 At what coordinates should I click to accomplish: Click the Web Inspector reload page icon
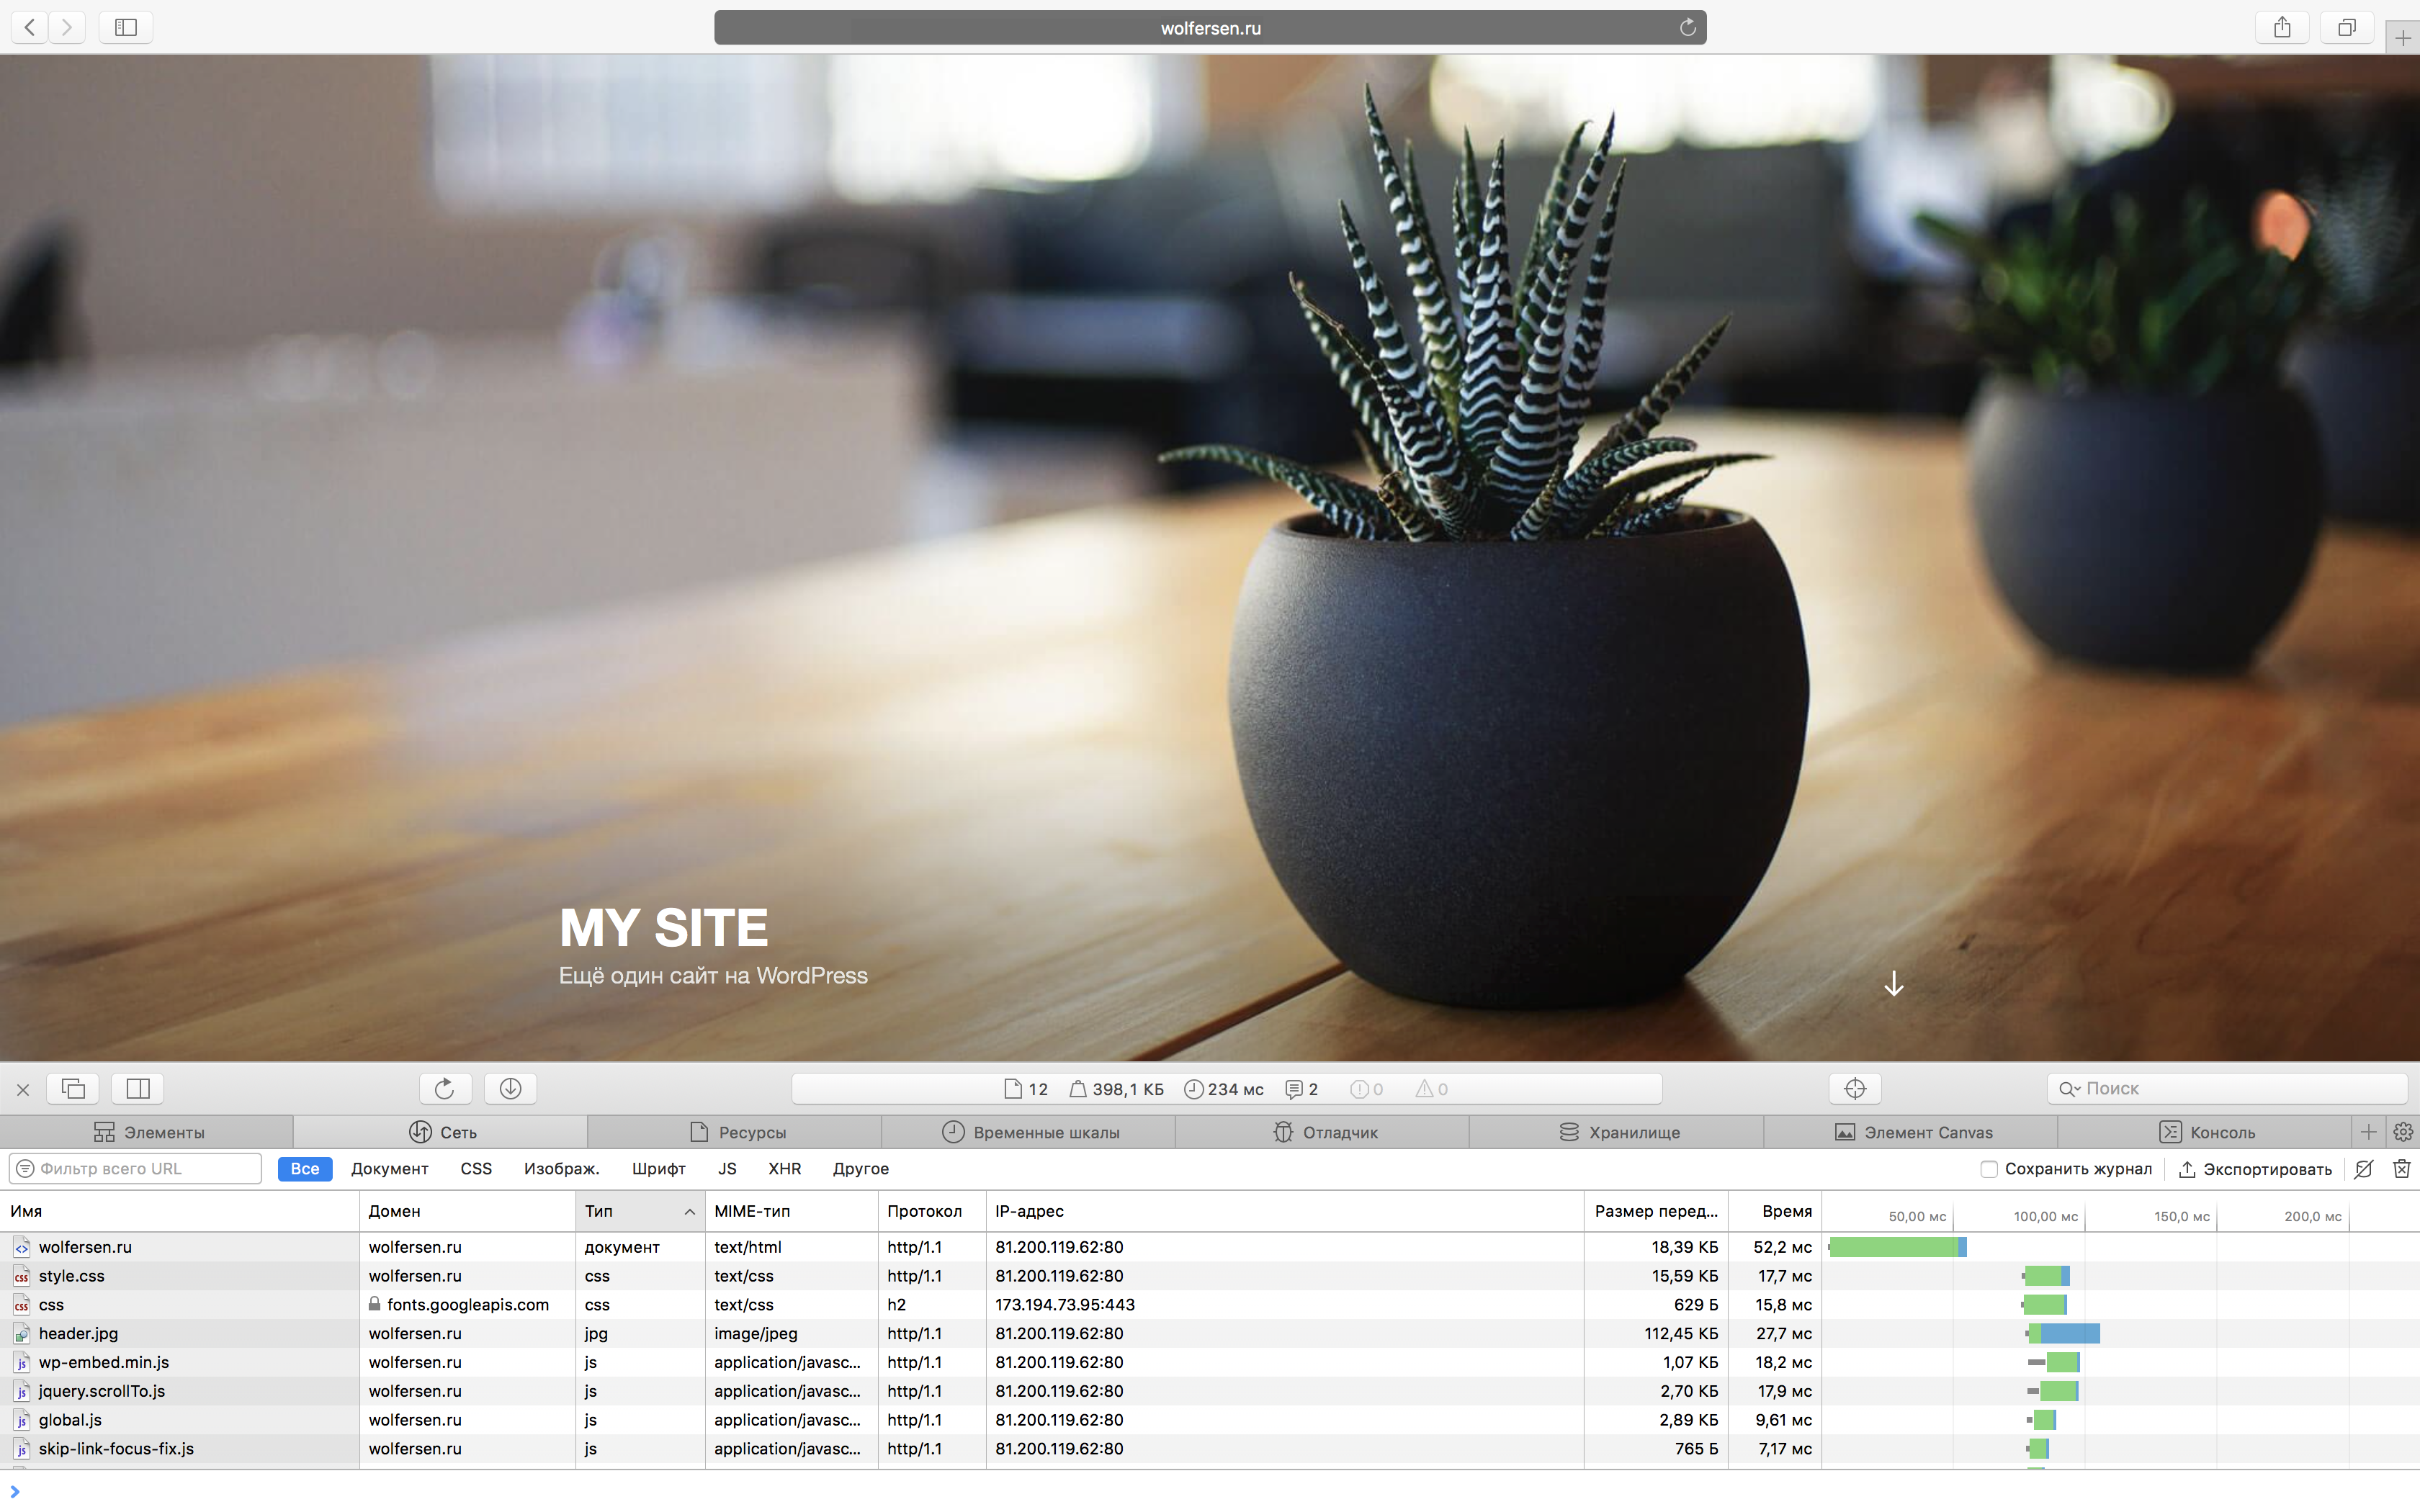coord(444,1088)
